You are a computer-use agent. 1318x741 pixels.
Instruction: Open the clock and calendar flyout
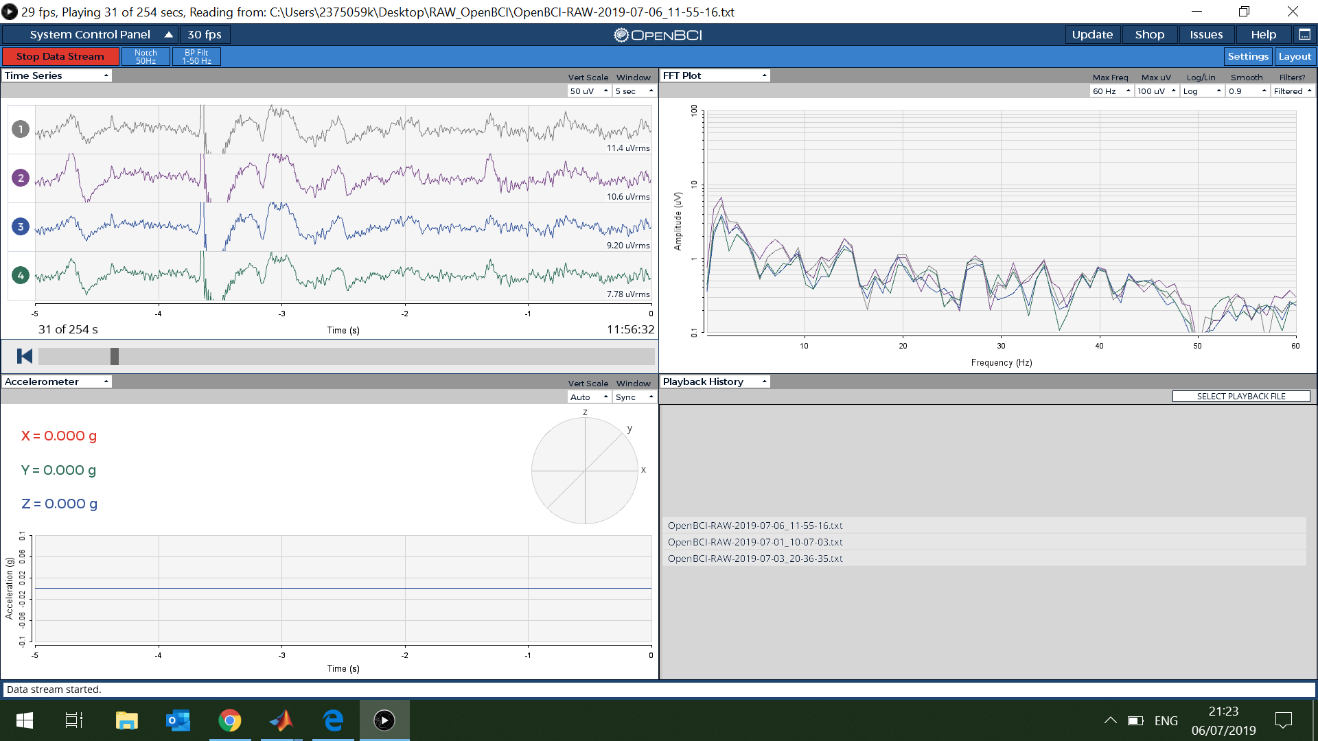tap(1223, 720)
